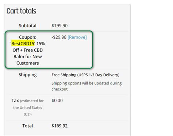Click Balm for New text
The width and height of the screenshot is (173, 136).
coord(28,57)
